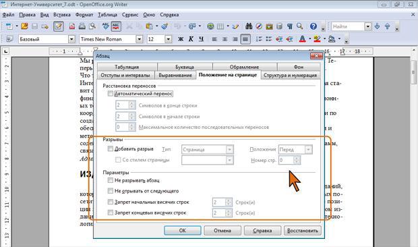Open the Gallery picture icon
This screenshot has width=418, height=247.
(x=269, y=26)
